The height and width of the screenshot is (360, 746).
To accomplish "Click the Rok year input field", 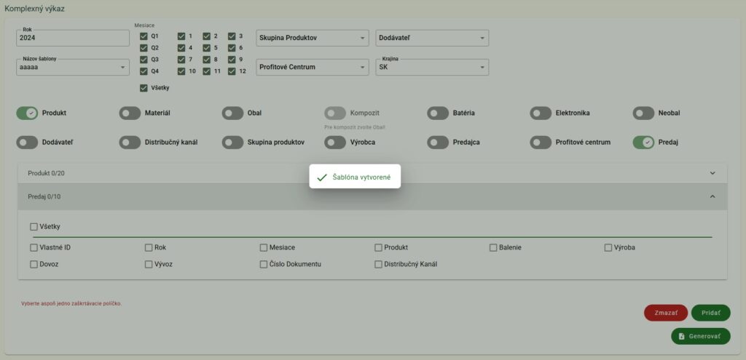I will click(x=72, y=38).
